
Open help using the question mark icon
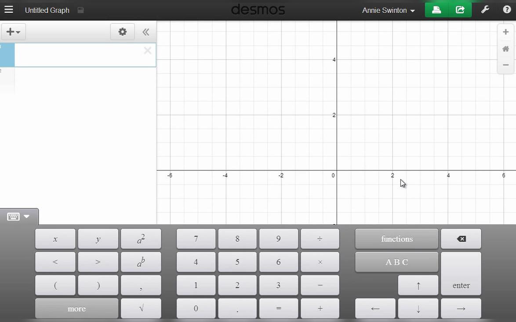(x=507, y=9)
